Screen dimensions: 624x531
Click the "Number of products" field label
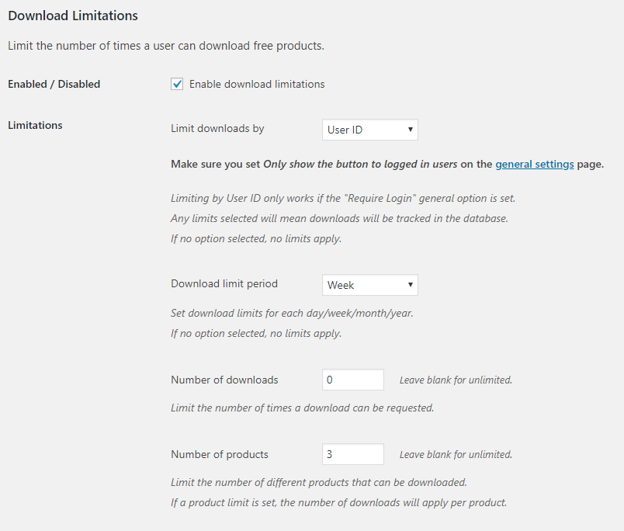[x=220, y=454]
